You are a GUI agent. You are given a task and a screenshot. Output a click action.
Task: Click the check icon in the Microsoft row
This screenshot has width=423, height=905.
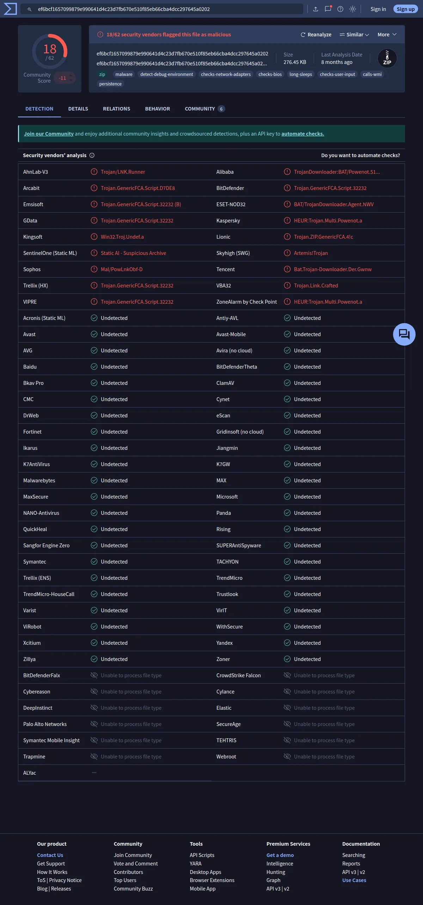287,497
